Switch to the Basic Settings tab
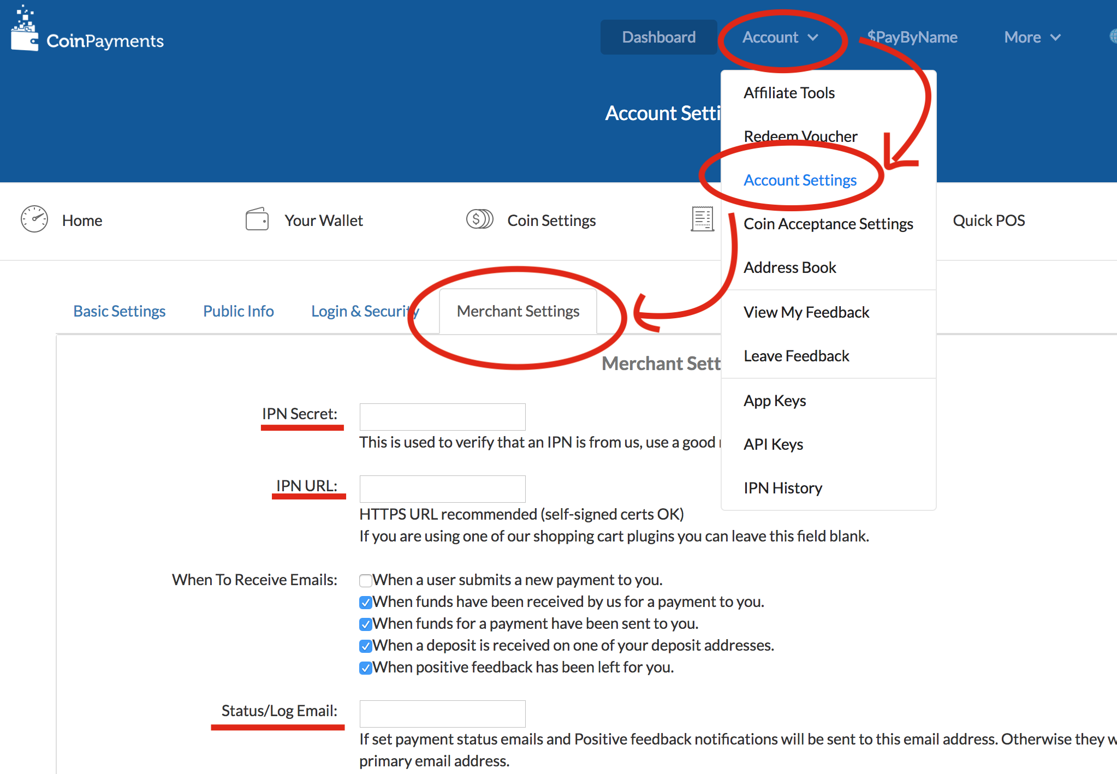Viewport: 1117px width, 774px height. pyautogui.click(x=119, y=311)
